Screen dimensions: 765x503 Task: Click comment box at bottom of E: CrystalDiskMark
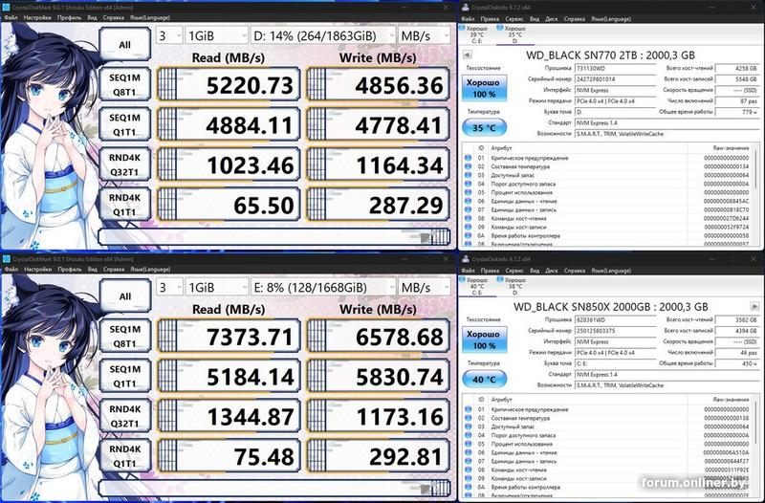(x=274, y=488)
